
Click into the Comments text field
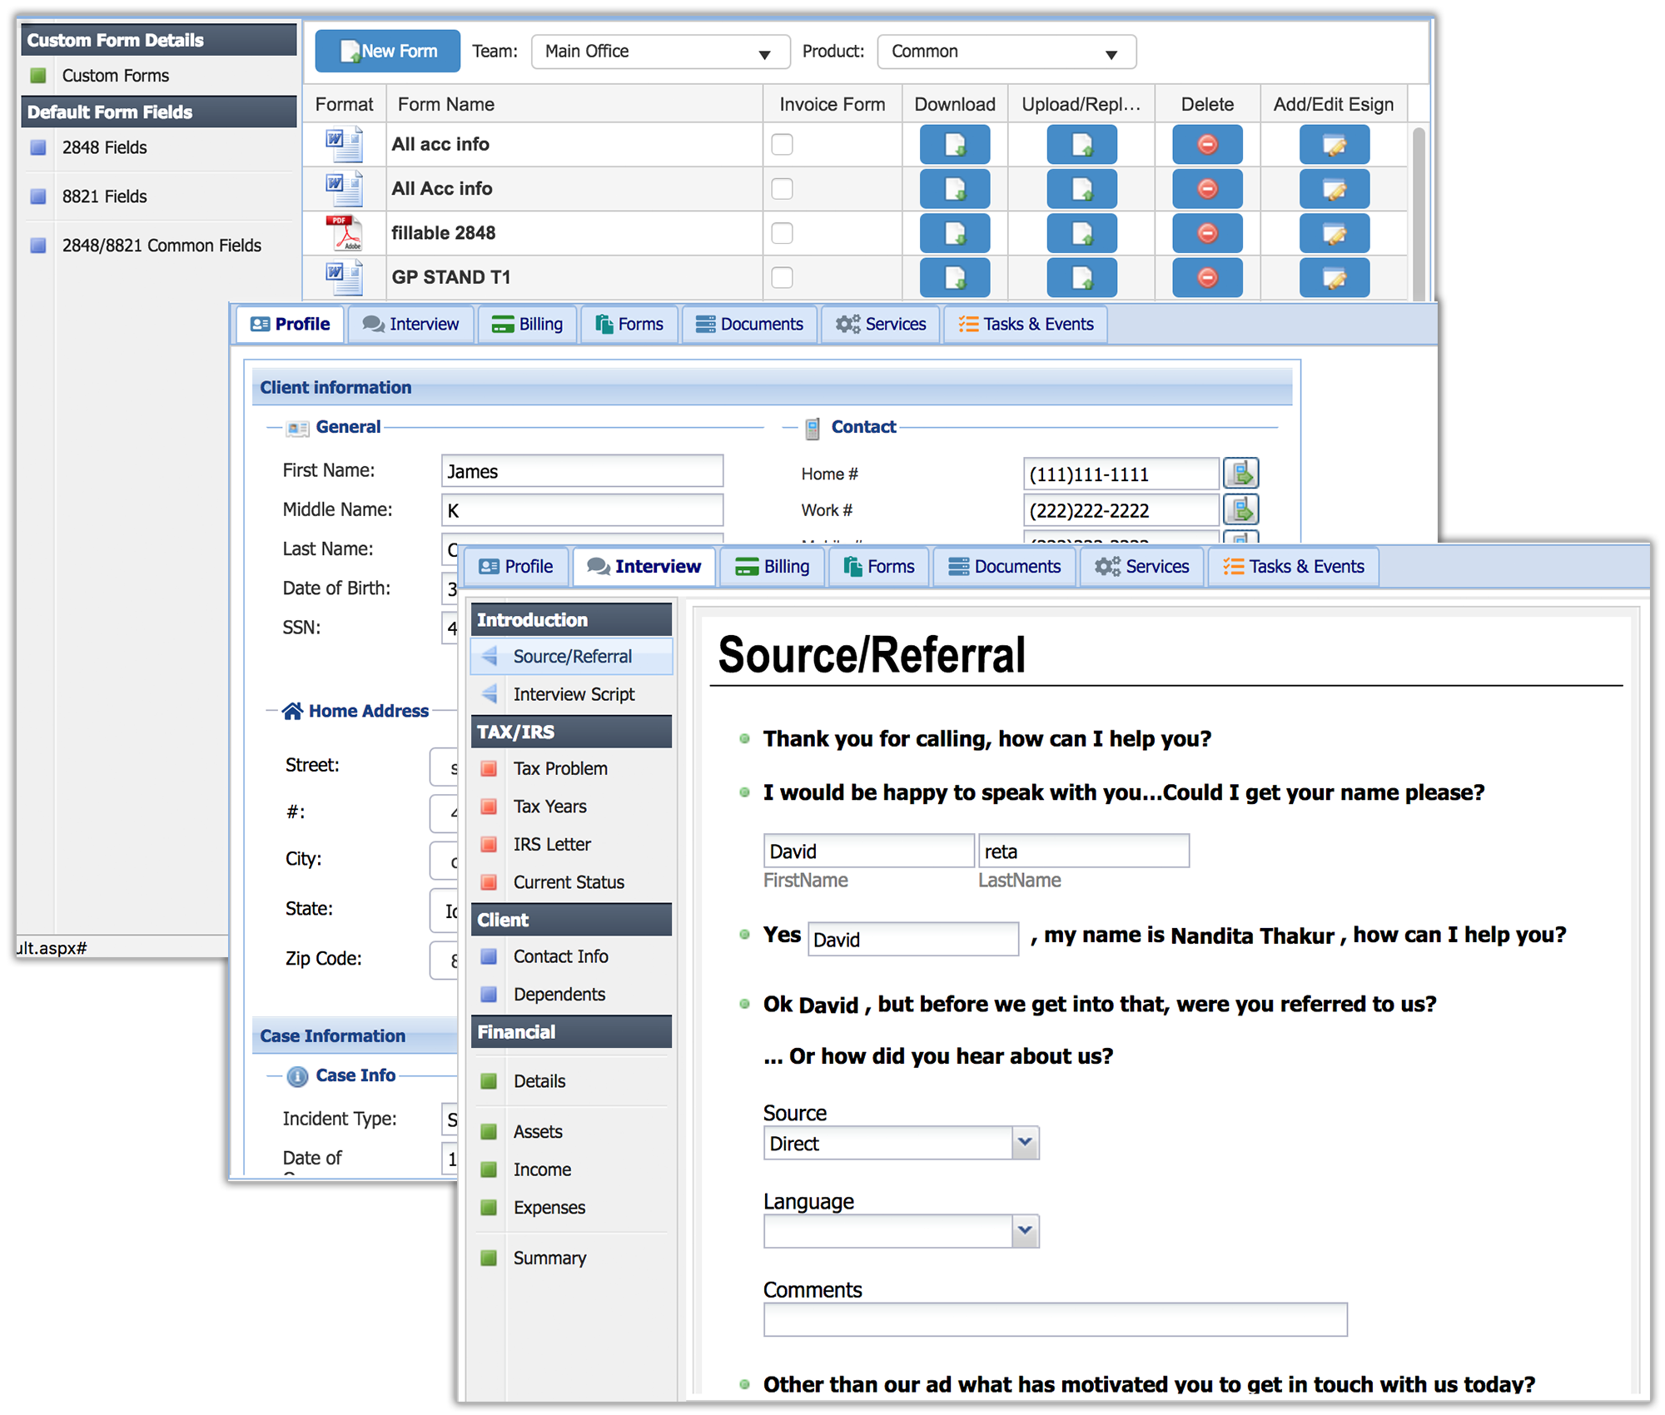coord(1054,1319)
